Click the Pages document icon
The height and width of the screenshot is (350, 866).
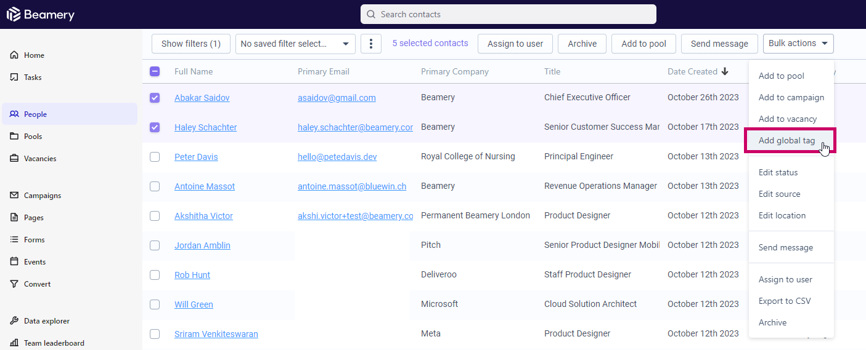pos(14,218)
